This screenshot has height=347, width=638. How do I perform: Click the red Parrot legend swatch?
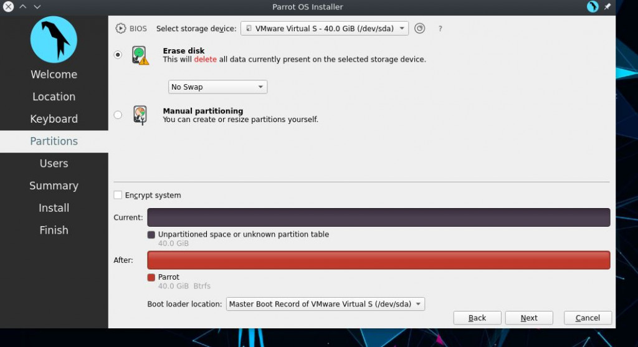click(151, 277)
